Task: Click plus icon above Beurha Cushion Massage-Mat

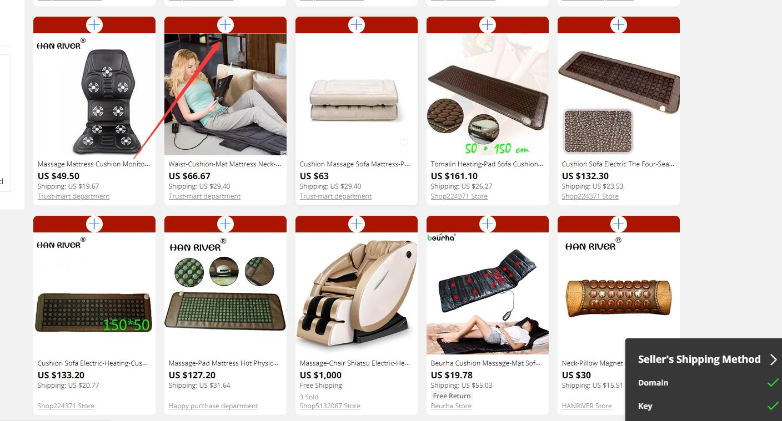Action: click(488, 224)
